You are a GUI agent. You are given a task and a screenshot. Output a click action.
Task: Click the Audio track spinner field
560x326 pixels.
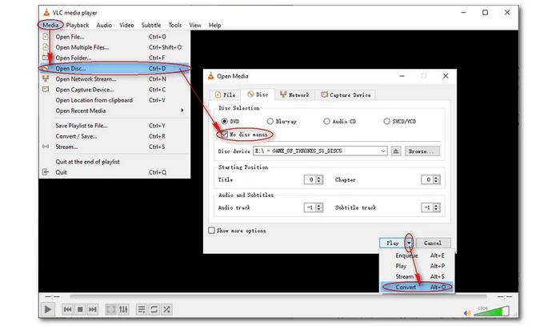coord(314,207)
